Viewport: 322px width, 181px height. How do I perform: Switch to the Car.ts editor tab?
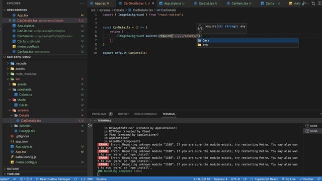270,4
